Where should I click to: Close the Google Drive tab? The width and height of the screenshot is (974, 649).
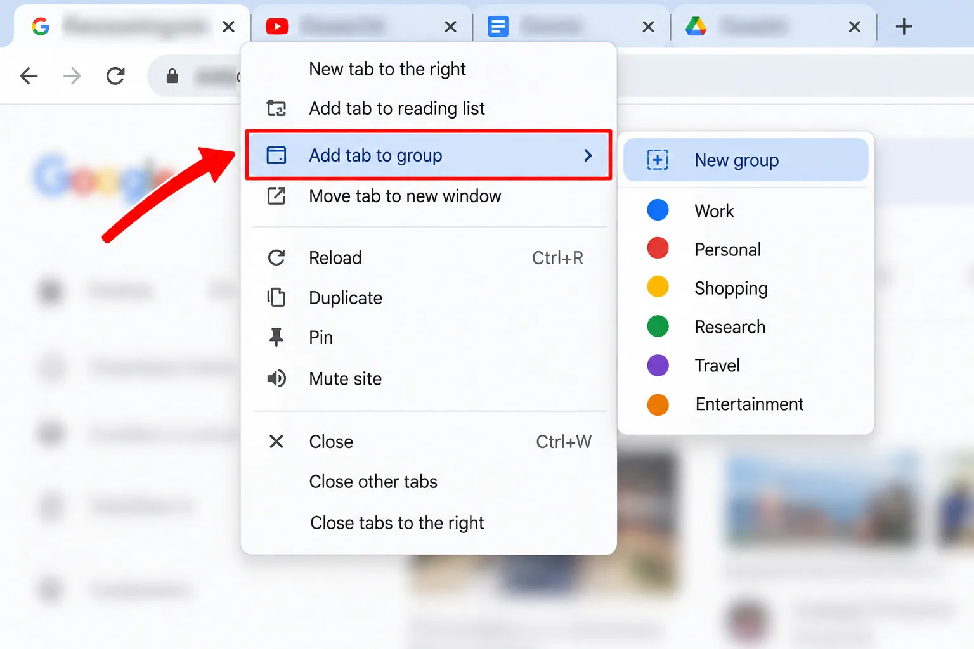855,27
